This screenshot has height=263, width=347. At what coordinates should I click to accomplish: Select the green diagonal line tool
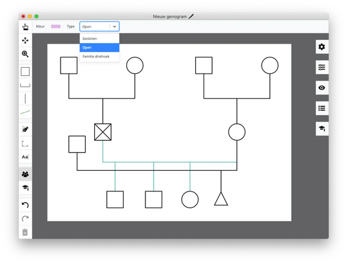click(x=25, y=112)
